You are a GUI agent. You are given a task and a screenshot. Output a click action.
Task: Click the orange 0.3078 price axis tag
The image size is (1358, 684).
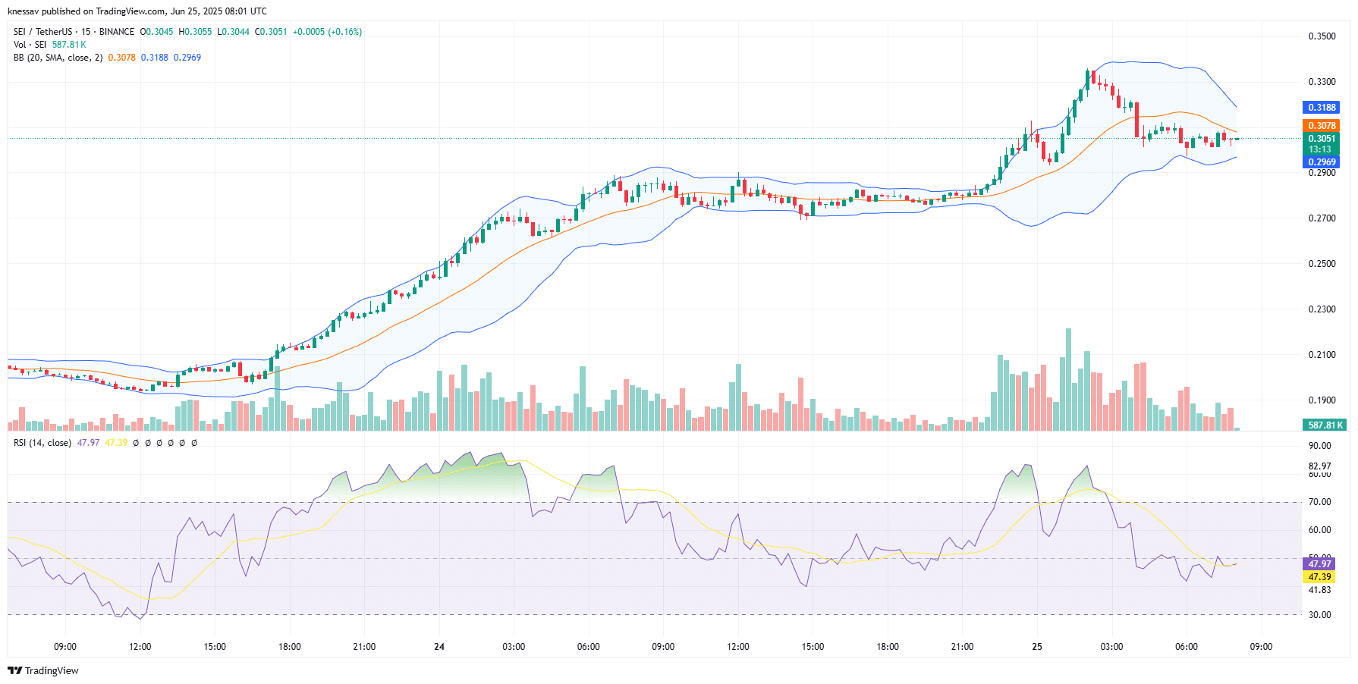[1322, 126]
